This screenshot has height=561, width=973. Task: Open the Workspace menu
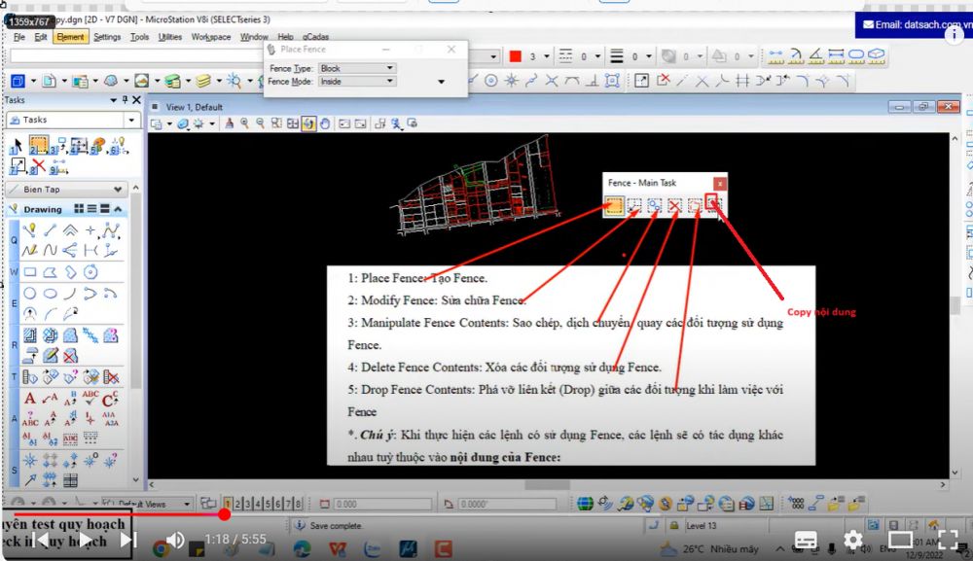(211, 37)
